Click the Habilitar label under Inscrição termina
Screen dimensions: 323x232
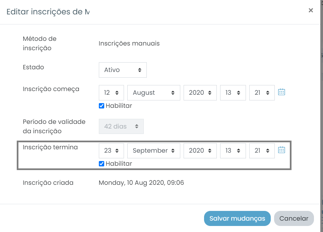(119, 164)
